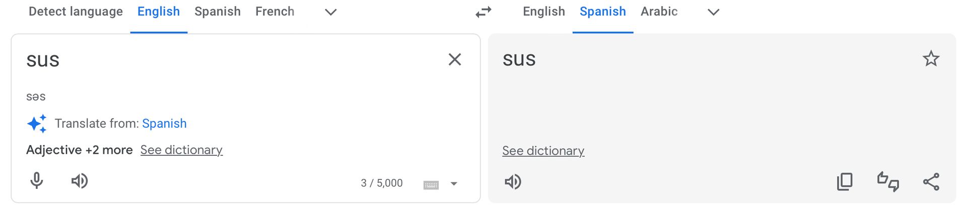Share the translation
Viewport: 967px width, 208px height.
931,181
